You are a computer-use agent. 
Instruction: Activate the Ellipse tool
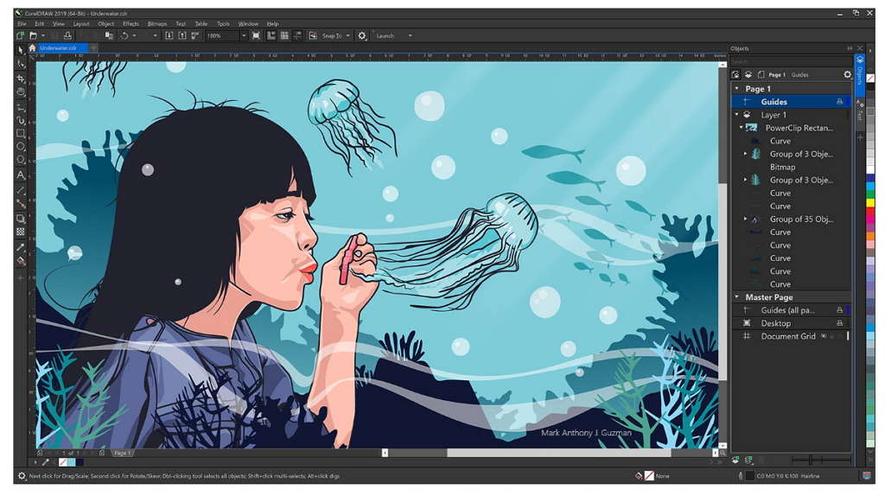point(21,147)
